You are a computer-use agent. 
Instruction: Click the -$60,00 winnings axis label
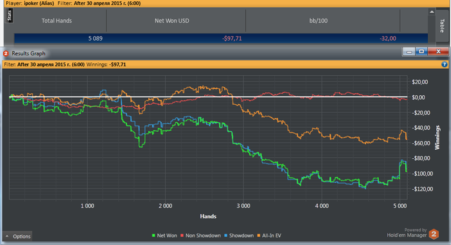tap(421, 143)
